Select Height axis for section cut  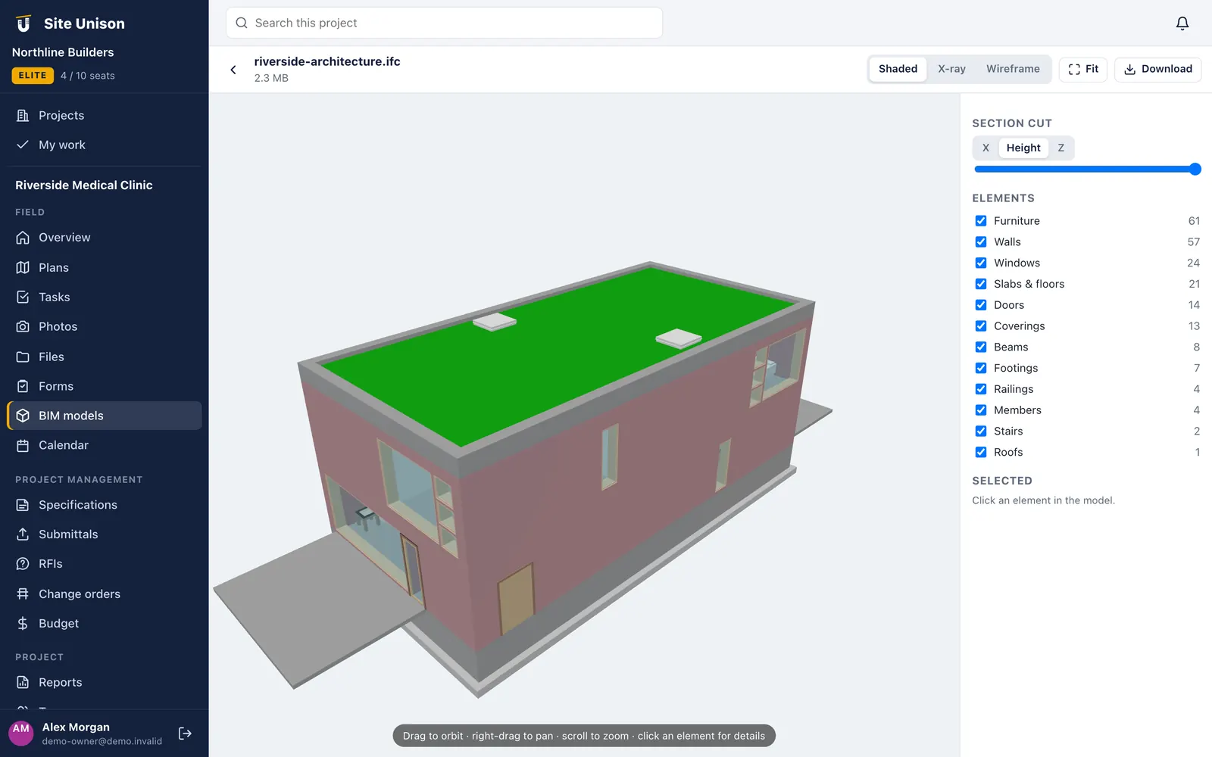click(1023, 148)
